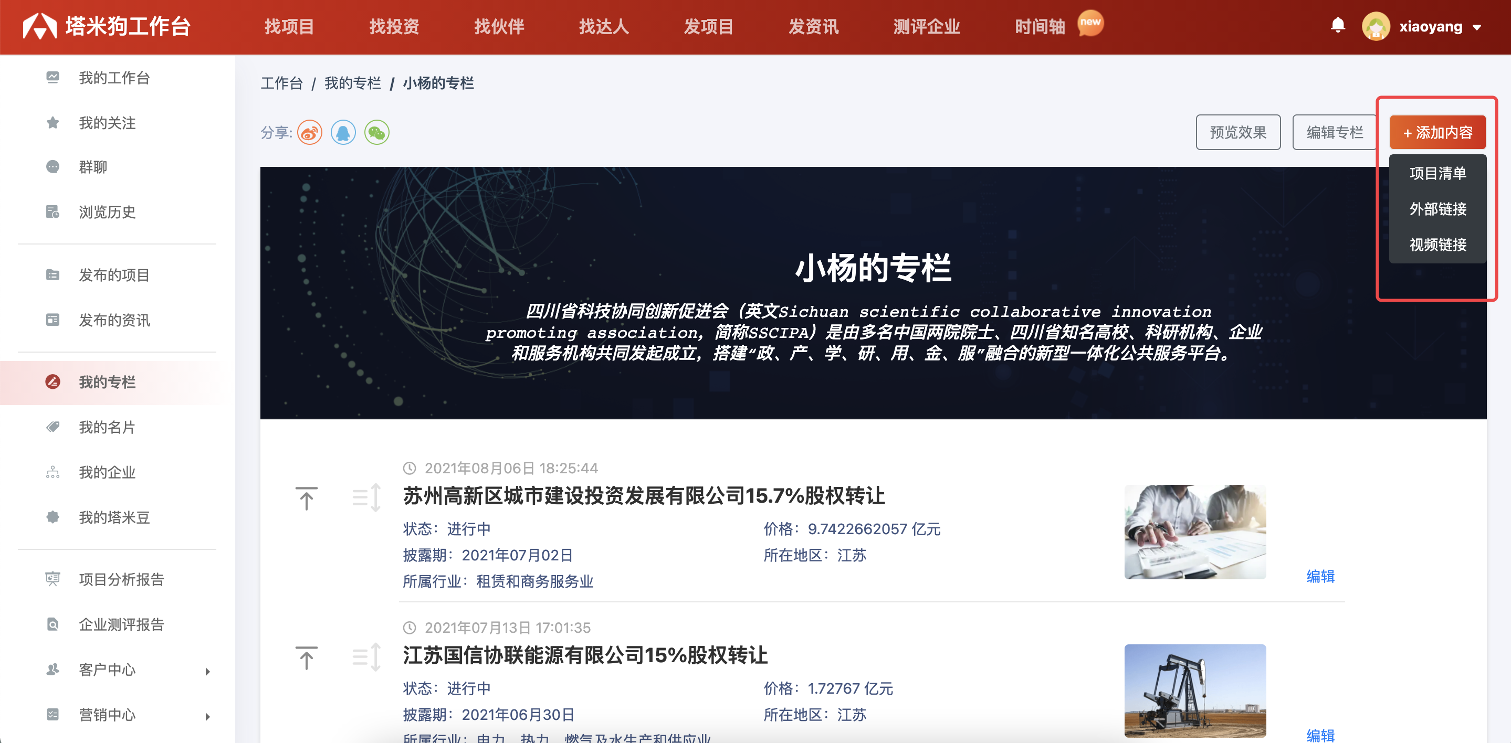Share to Weibo

310,133
